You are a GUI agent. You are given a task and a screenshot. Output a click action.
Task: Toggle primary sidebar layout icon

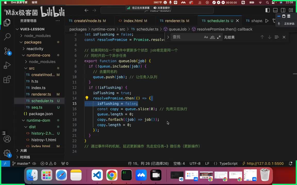267,10
